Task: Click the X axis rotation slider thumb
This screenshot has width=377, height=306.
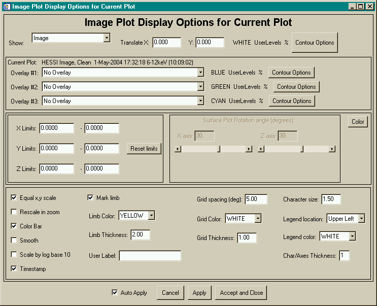Action: [x=219, y=149]
